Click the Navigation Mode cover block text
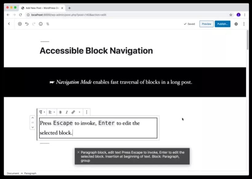The image size is (252, 179). coord(121,82)
